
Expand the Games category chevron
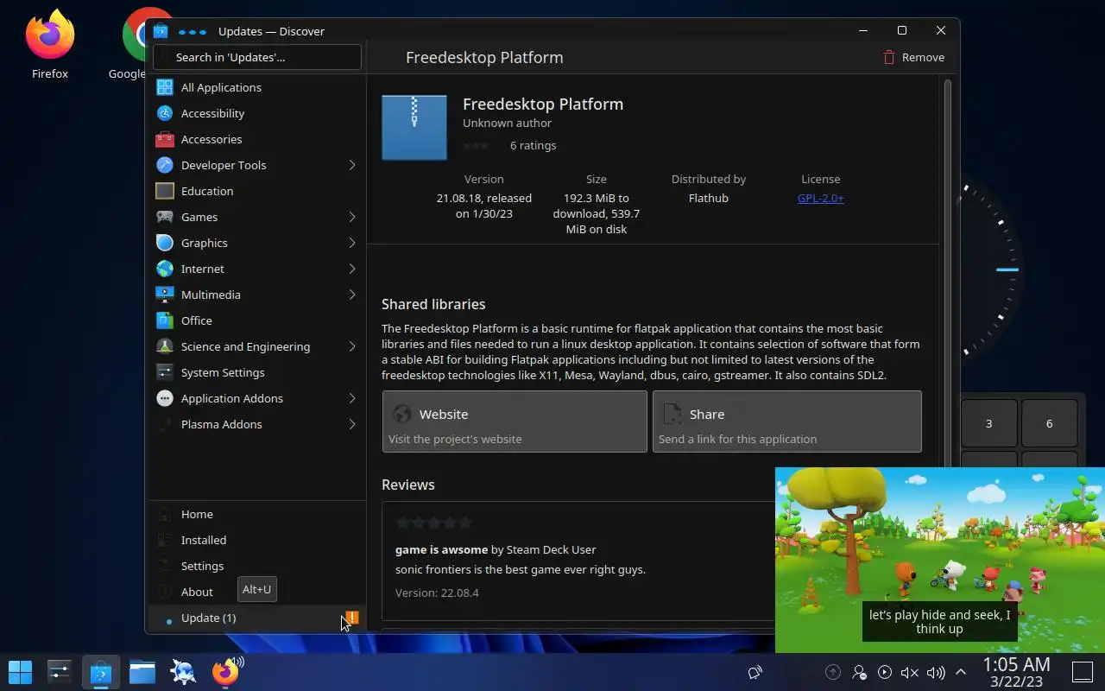point(352,217)
